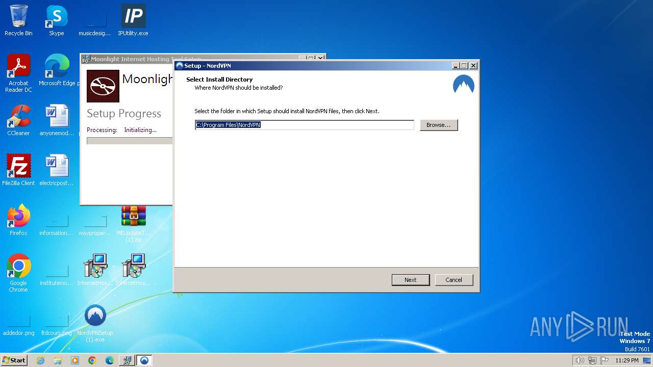Open Microsoft Edge desktop shortcut
Screen dimensions: 653x367
[x=57, y=70]
